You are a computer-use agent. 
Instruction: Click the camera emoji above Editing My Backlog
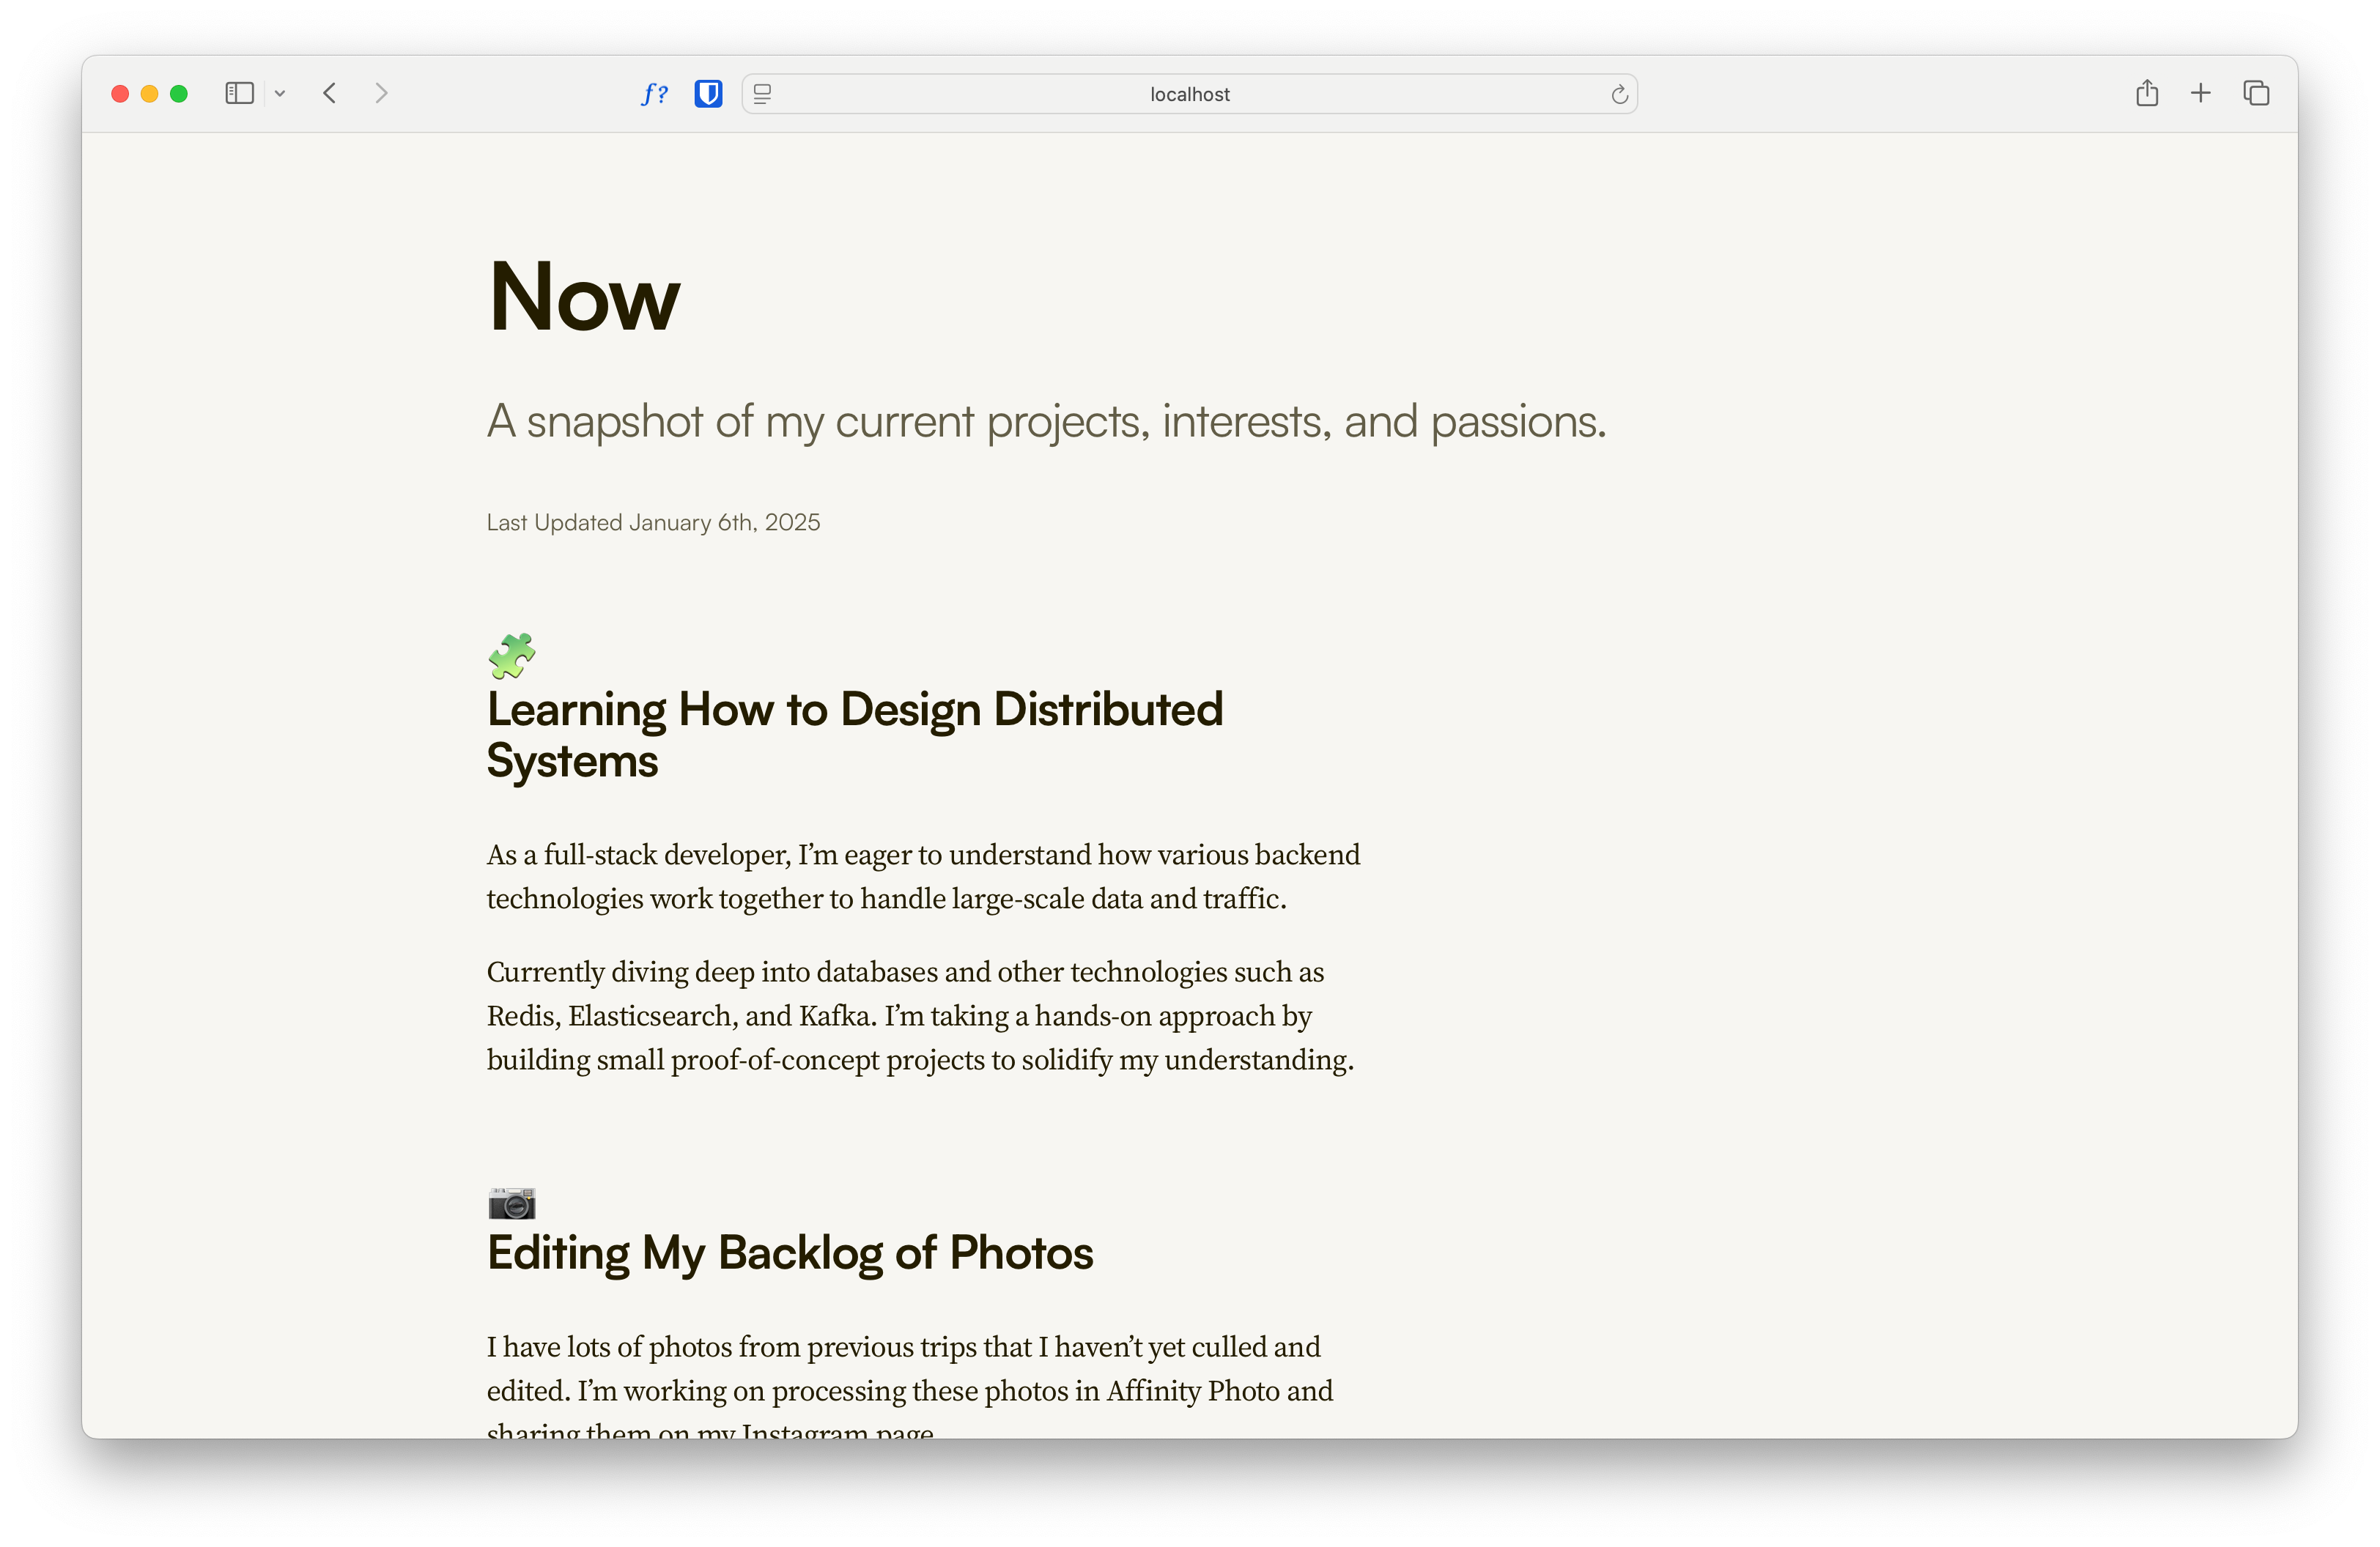click(x=511, y=1203)
